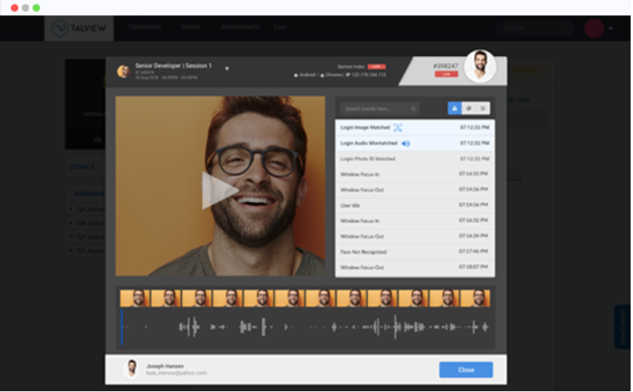633x392 pixels.
Task: Click the Search events input field
Action: coord(380,108)
